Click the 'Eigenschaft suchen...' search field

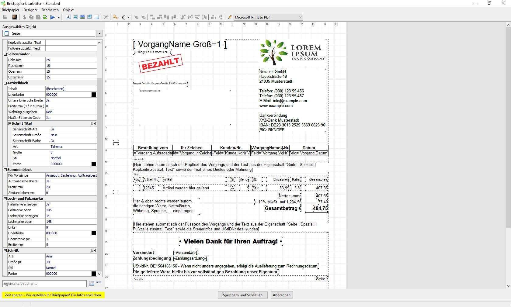point(44,284)
